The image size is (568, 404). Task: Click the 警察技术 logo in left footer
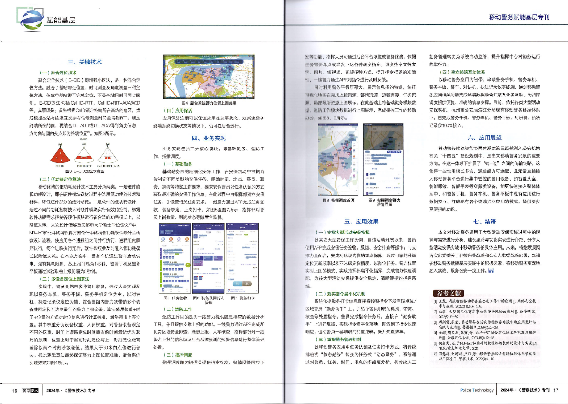pos(31,390)
